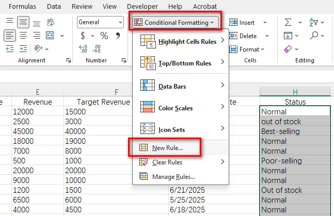Select Best-selling status cell
The width and height of the screenshot is (334, 216).
coord(295,131)
